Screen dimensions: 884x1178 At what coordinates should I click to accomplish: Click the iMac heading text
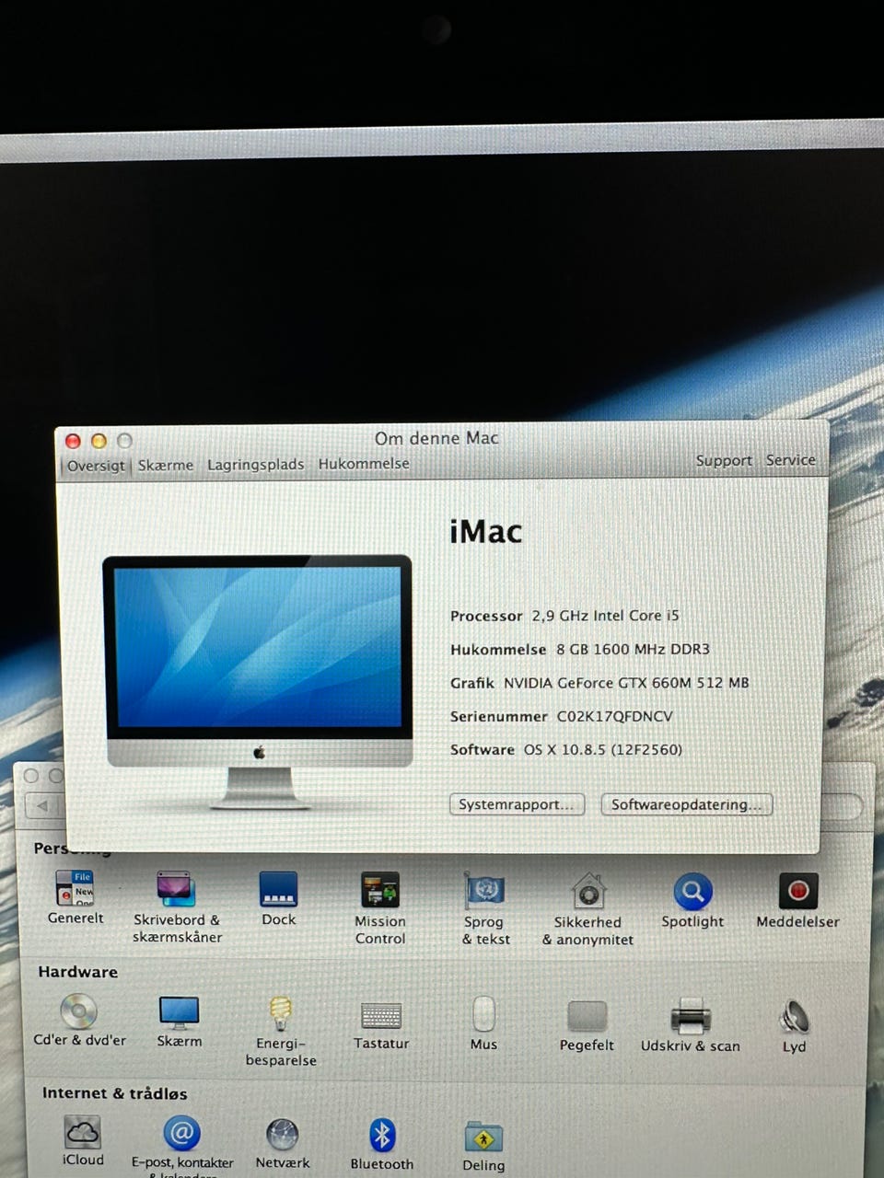tap(485, 532)
